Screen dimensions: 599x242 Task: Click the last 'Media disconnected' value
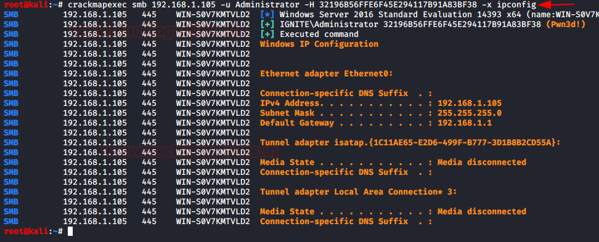coord(482,211)
